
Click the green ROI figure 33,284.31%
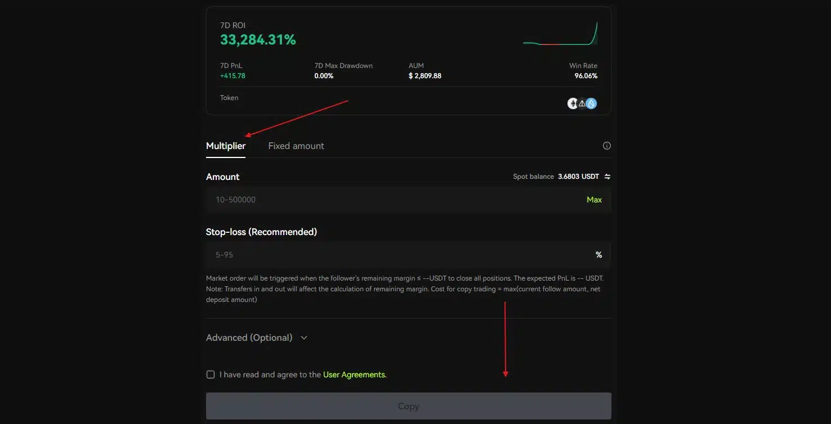(257, 39)
